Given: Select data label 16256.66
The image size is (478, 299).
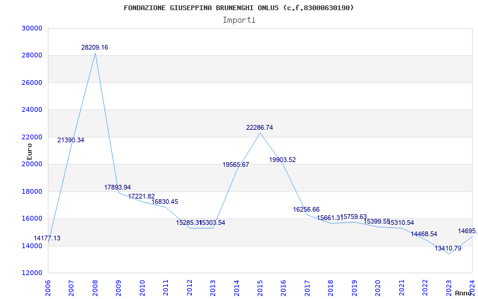Looking at the screenshot, I should [307, 210].
